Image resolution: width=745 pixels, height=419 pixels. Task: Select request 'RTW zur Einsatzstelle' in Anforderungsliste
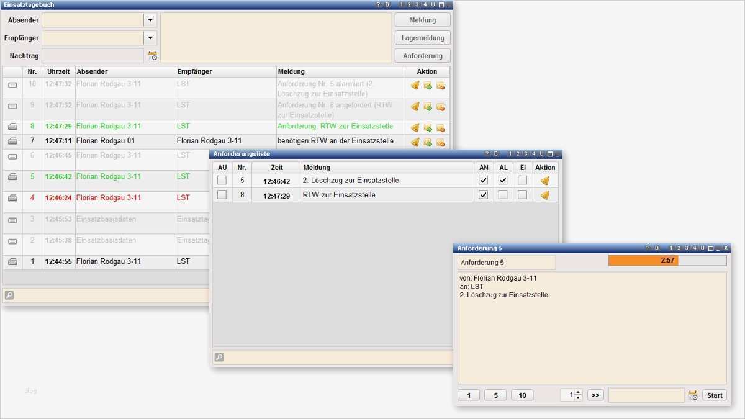339,195
